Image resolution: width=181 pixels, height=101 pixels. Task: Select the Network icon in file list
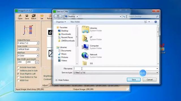(x=85, y=56)
